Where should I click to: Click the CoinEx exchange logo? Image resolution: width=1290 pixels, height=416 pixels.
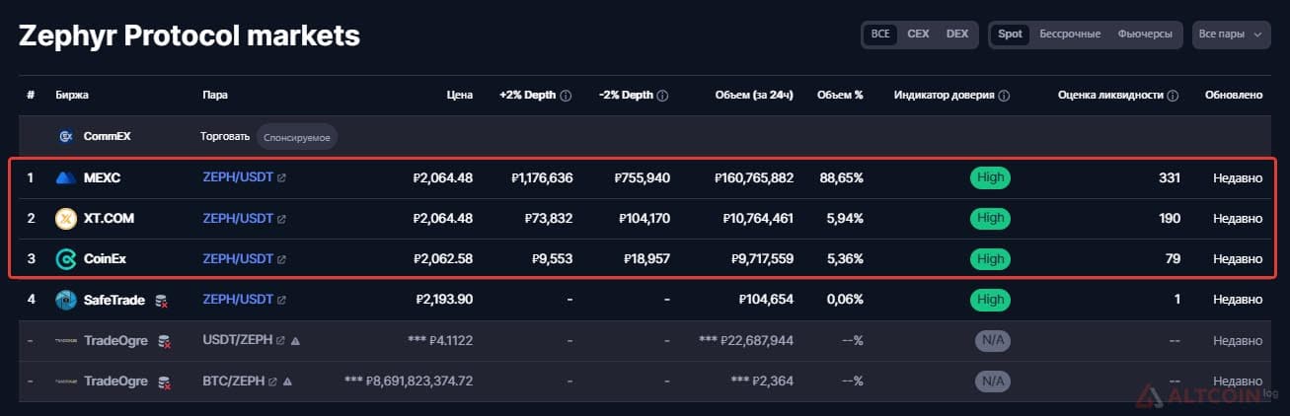66,259
